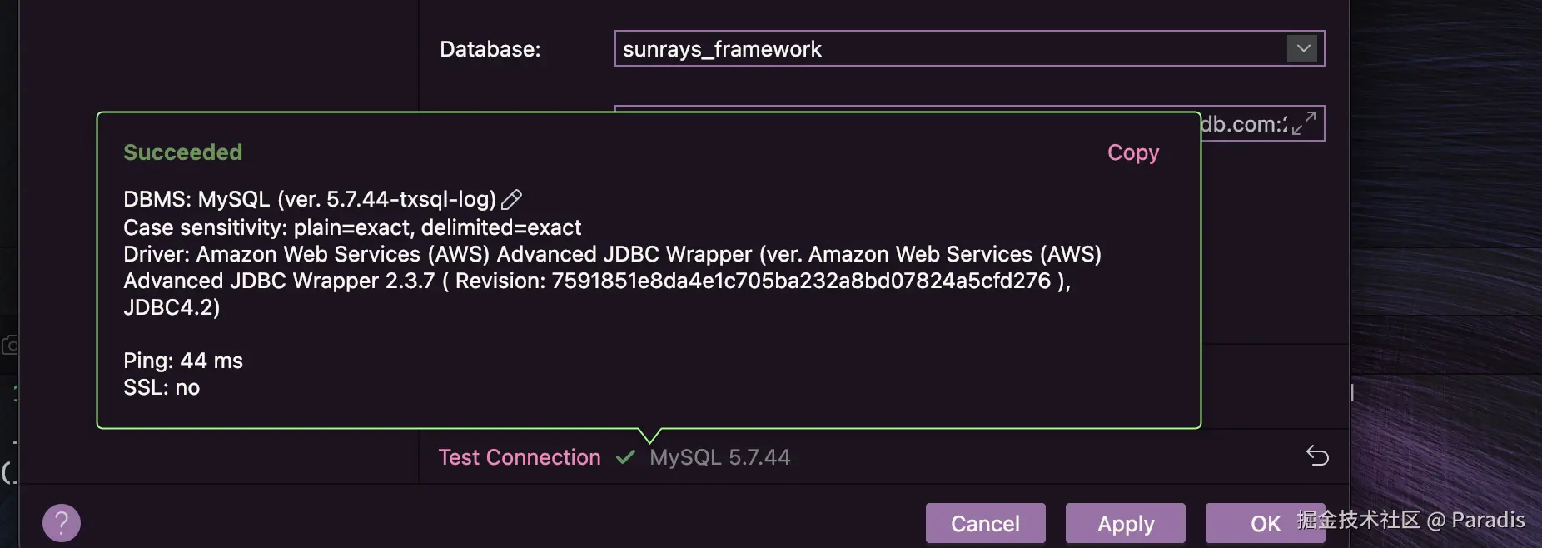Viewport: 1542px width, 548px height.
Task: Open the Database dropdown arrow
Action: click(x=1303, y=48)
